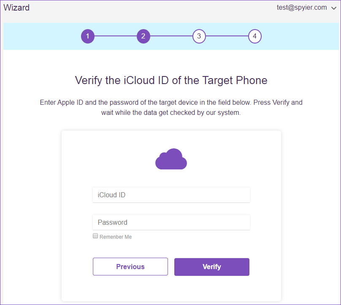Select step 1 circle in the progress bar
Viewport: 341px width, 305px height.
pos(87,36)
